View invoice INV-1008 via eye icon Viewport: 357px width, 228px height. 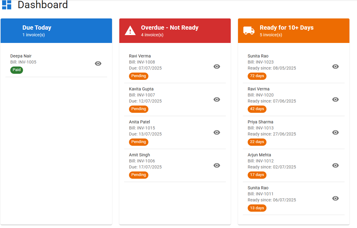(217, 67)
